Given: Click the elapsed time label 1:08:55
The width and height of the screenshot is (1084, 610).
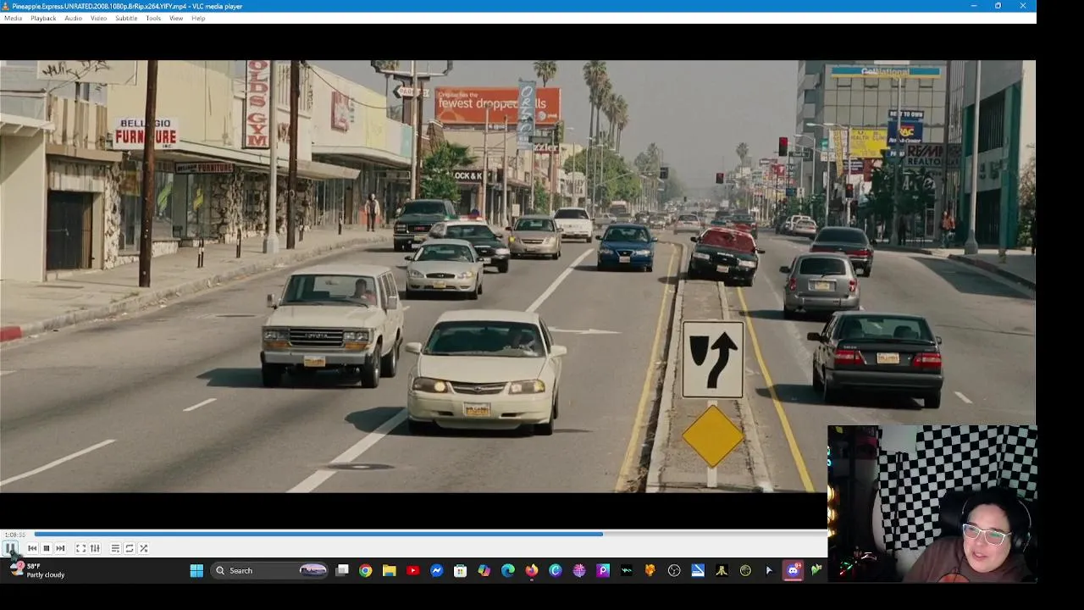Looking at the screenshot, I should 14,535.
